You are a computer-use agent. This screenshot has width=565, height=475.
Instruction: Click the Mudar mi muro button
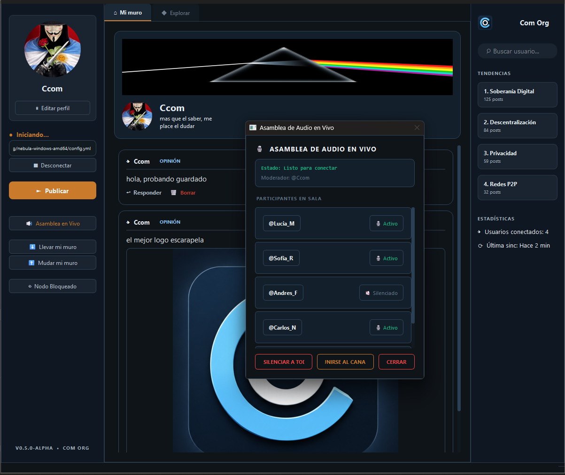click(x=53, y=263)
